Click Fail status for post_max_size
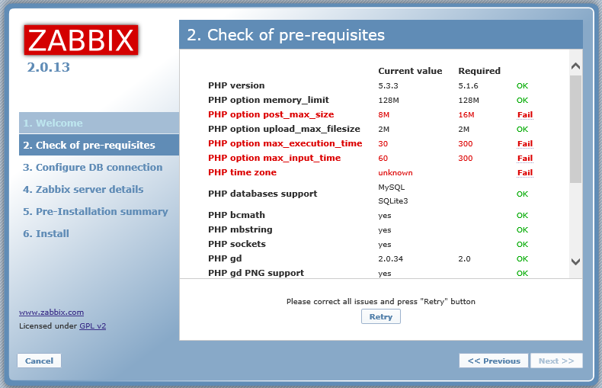The image size is (602, 388). click(524, 114)
